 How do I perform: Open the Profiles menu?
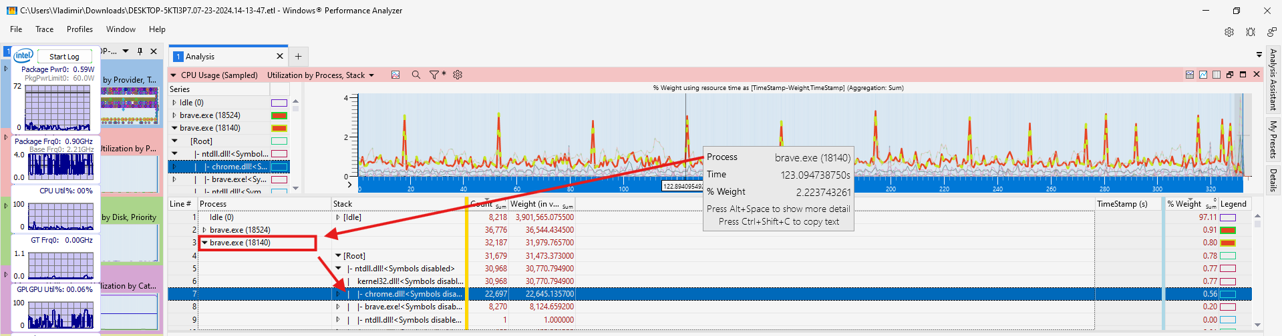pyautogui.click(x=79, y=29)
